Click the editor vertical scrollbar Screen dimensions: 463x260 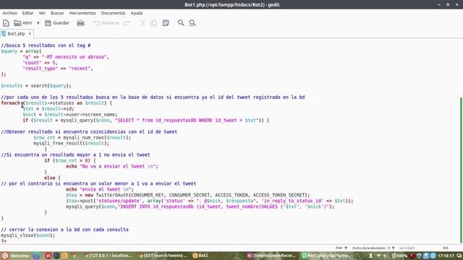(461, 170)
